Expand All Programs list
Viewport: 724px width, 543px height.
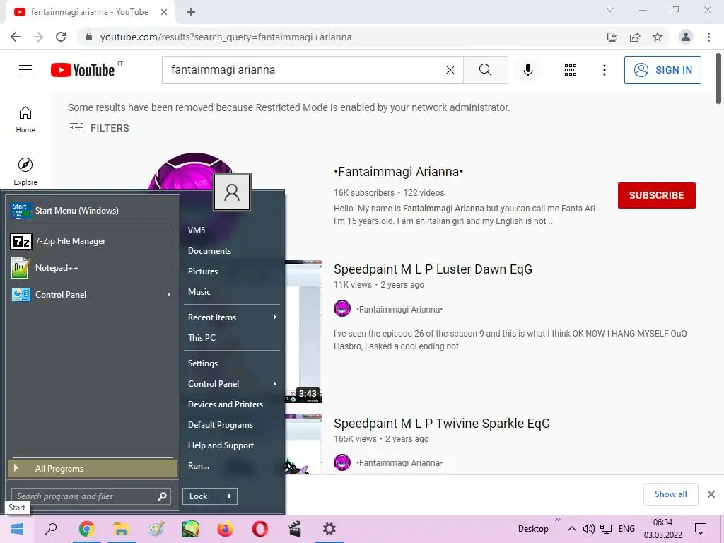pyautogui.click(x=93, y=468)
